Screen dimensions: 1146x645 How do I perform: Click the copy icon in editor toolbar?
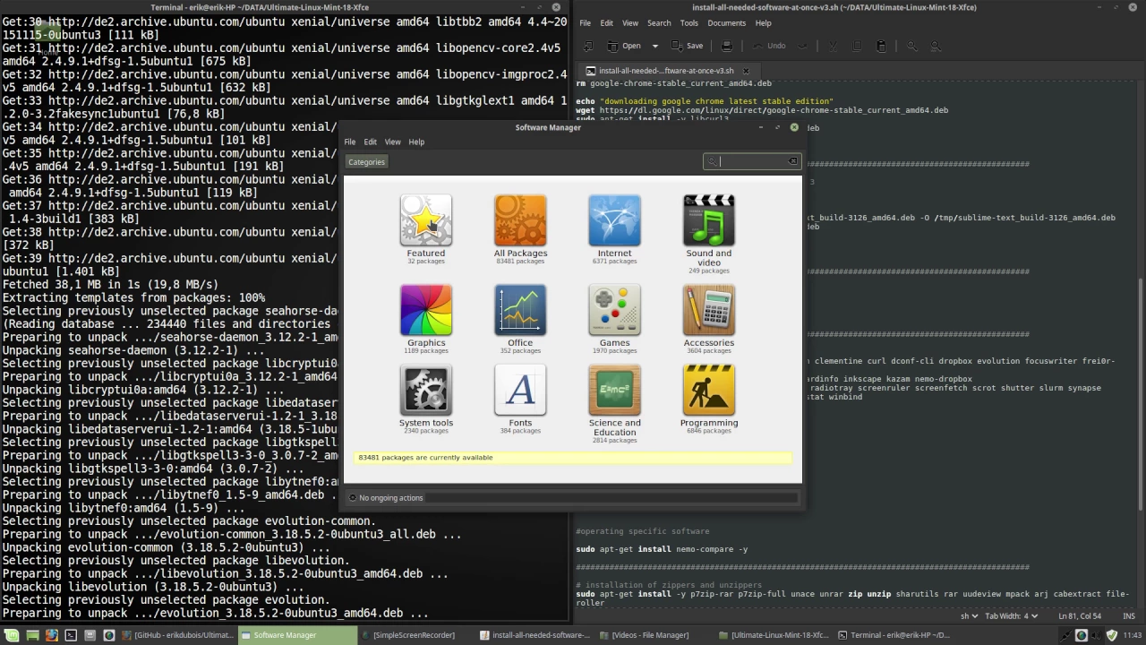point(857,46)
